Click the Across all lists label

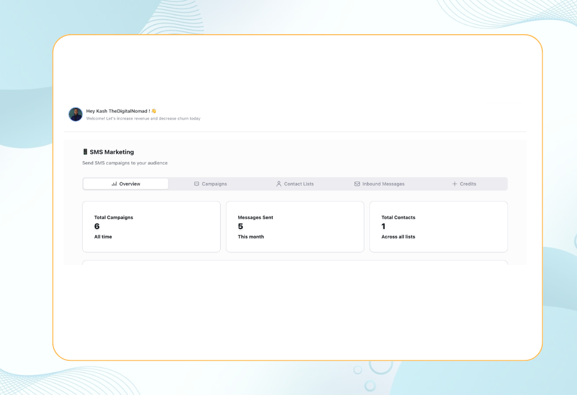point(398,236)
